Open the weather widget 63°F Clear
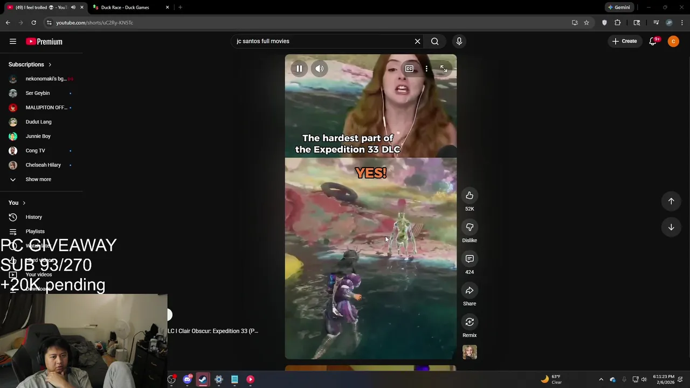The height and width of the screenshot is (388, 690). click(552, 379)
